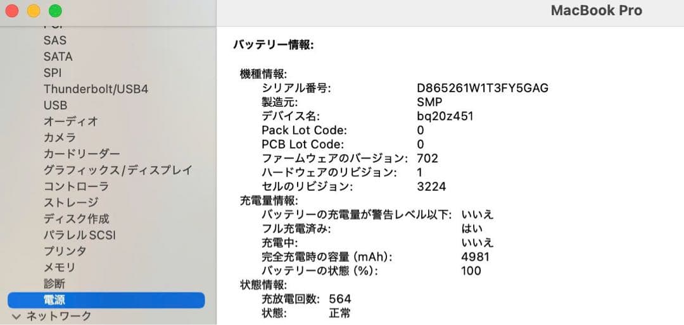Select 診断 in the sidebar
684x325 pixels.
point(54,284)
